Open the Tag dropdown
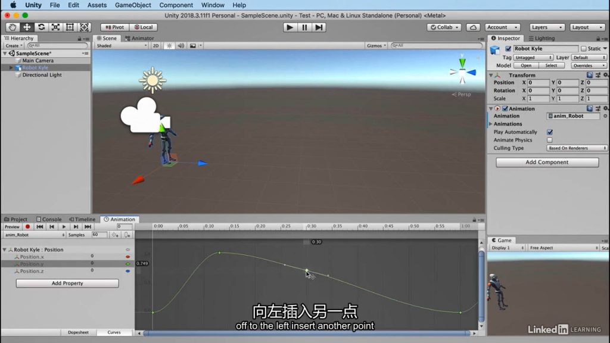Image resolution: width=610 pixels, height=343 pixels. pyautogui.click(x=533, y=58)
